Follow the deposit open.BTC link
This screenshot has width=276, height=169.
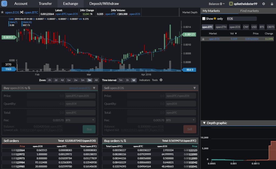[x=80, y=88]
